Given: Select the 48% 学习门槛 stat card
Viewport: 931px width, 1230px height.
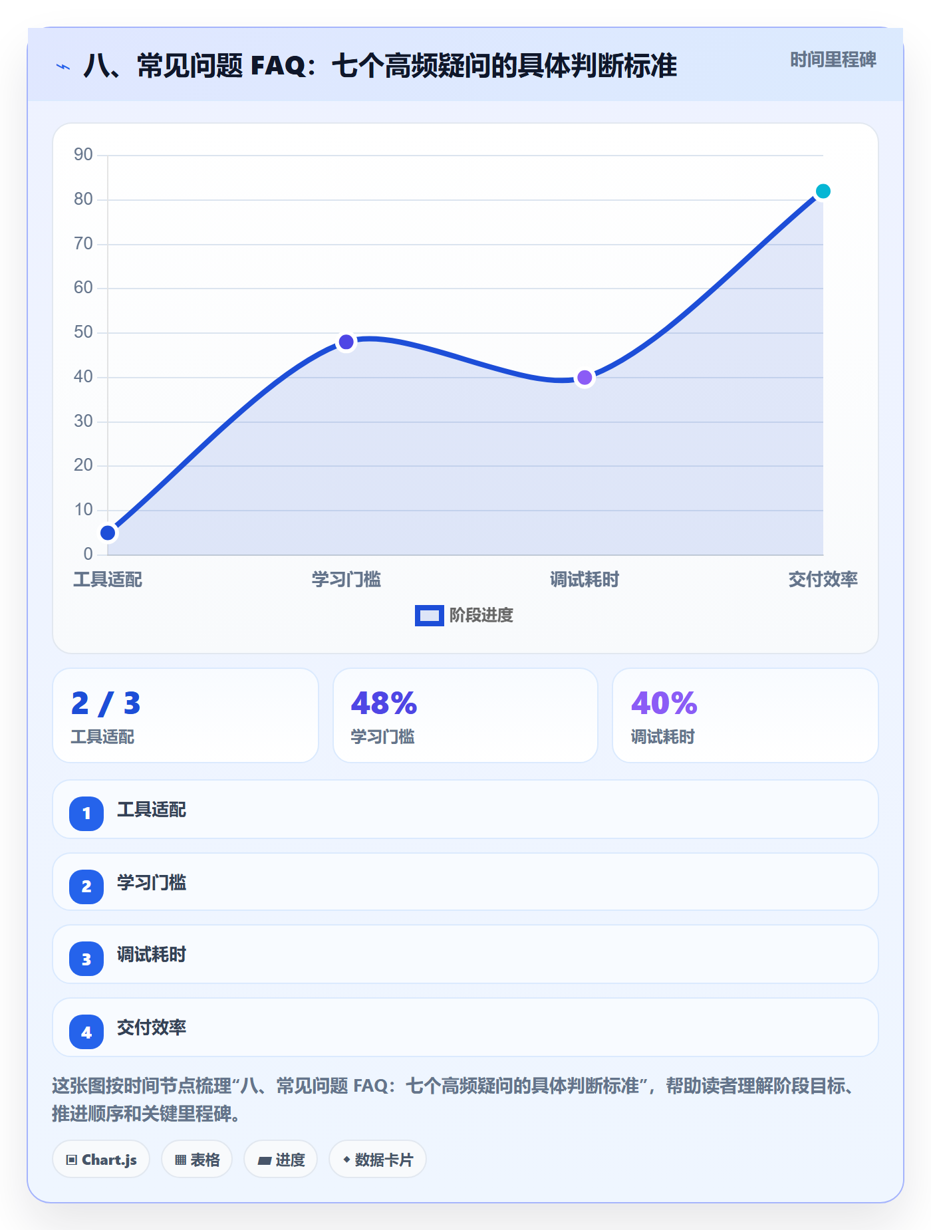Looking at the screenshot, I should 465,715.
